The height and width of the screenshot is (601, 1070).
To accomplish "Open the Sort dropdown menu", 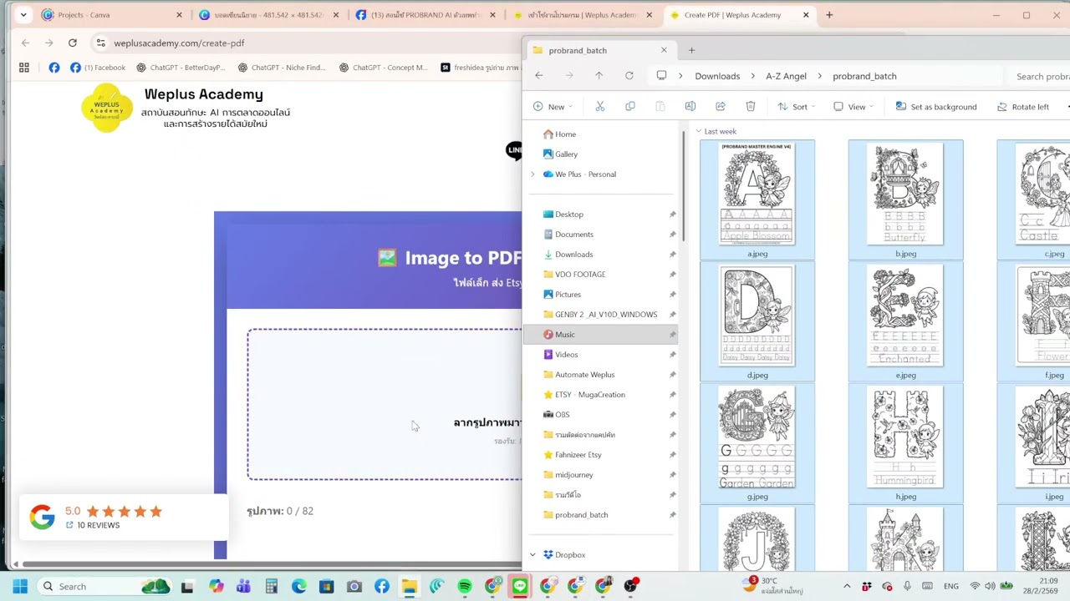I will point(797,107).
